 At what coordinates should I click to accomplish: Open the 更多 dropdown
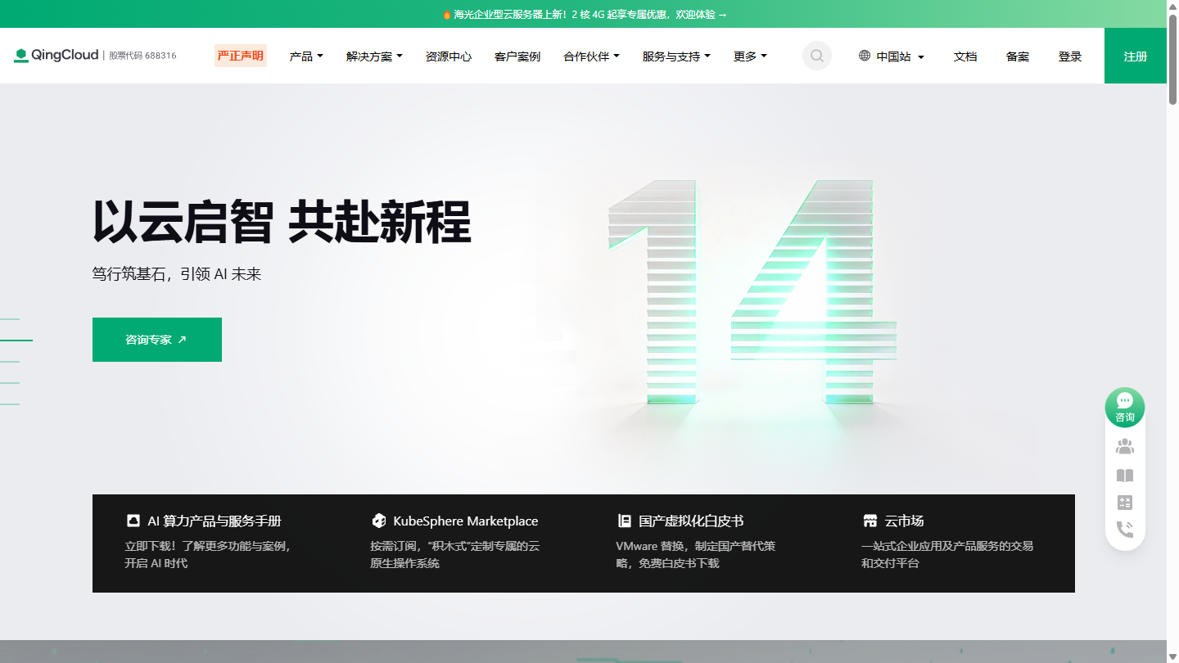750,56
